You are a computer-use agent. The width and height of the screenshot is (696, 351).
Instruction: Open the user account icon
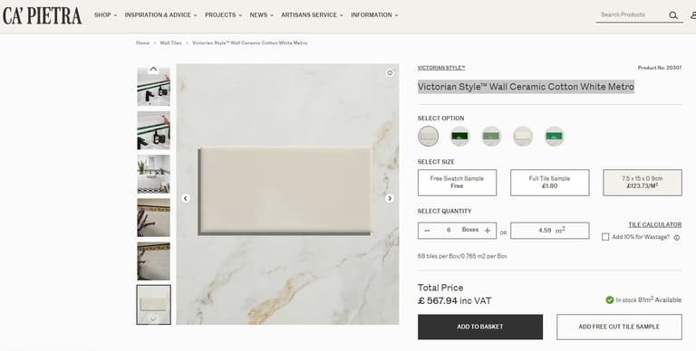click(x=693, y=15)
